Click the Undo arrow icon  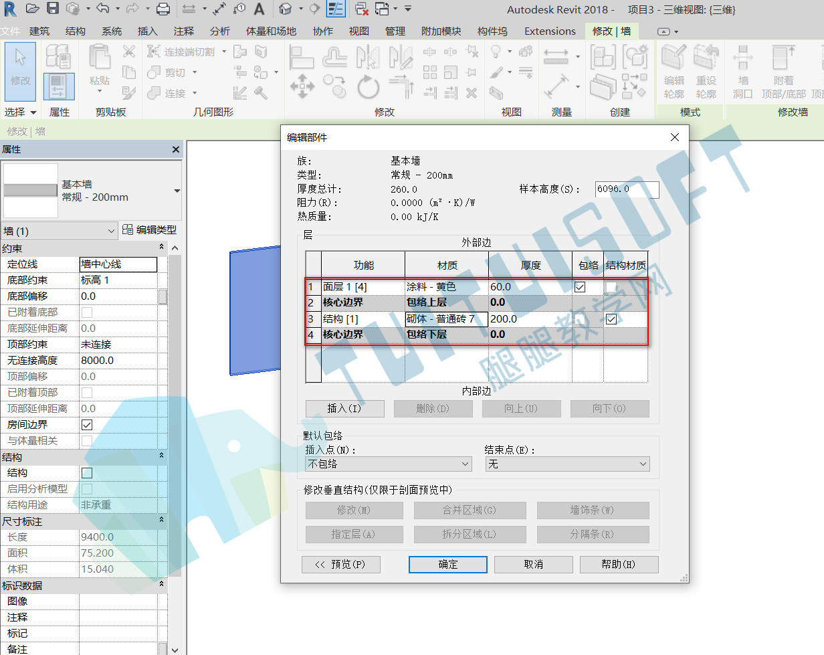tap(102, 9)
